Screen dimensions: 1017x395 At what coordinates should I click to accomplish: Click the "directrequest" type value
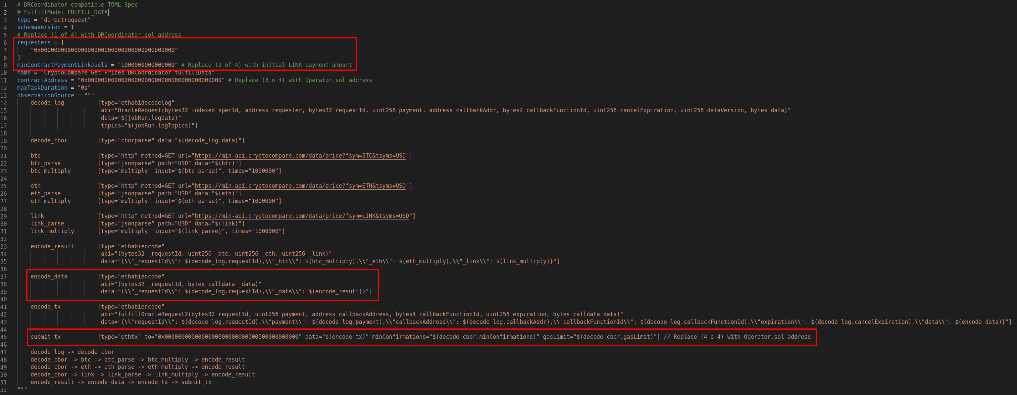[x=66, y=20]
